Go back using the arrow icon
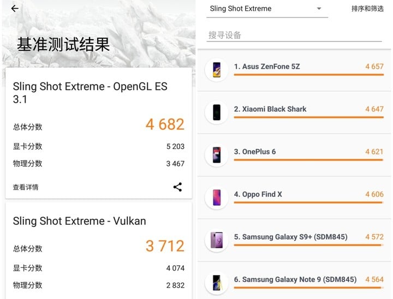The image size is (393, 299). pyautogui.click(x=15, y=9)
